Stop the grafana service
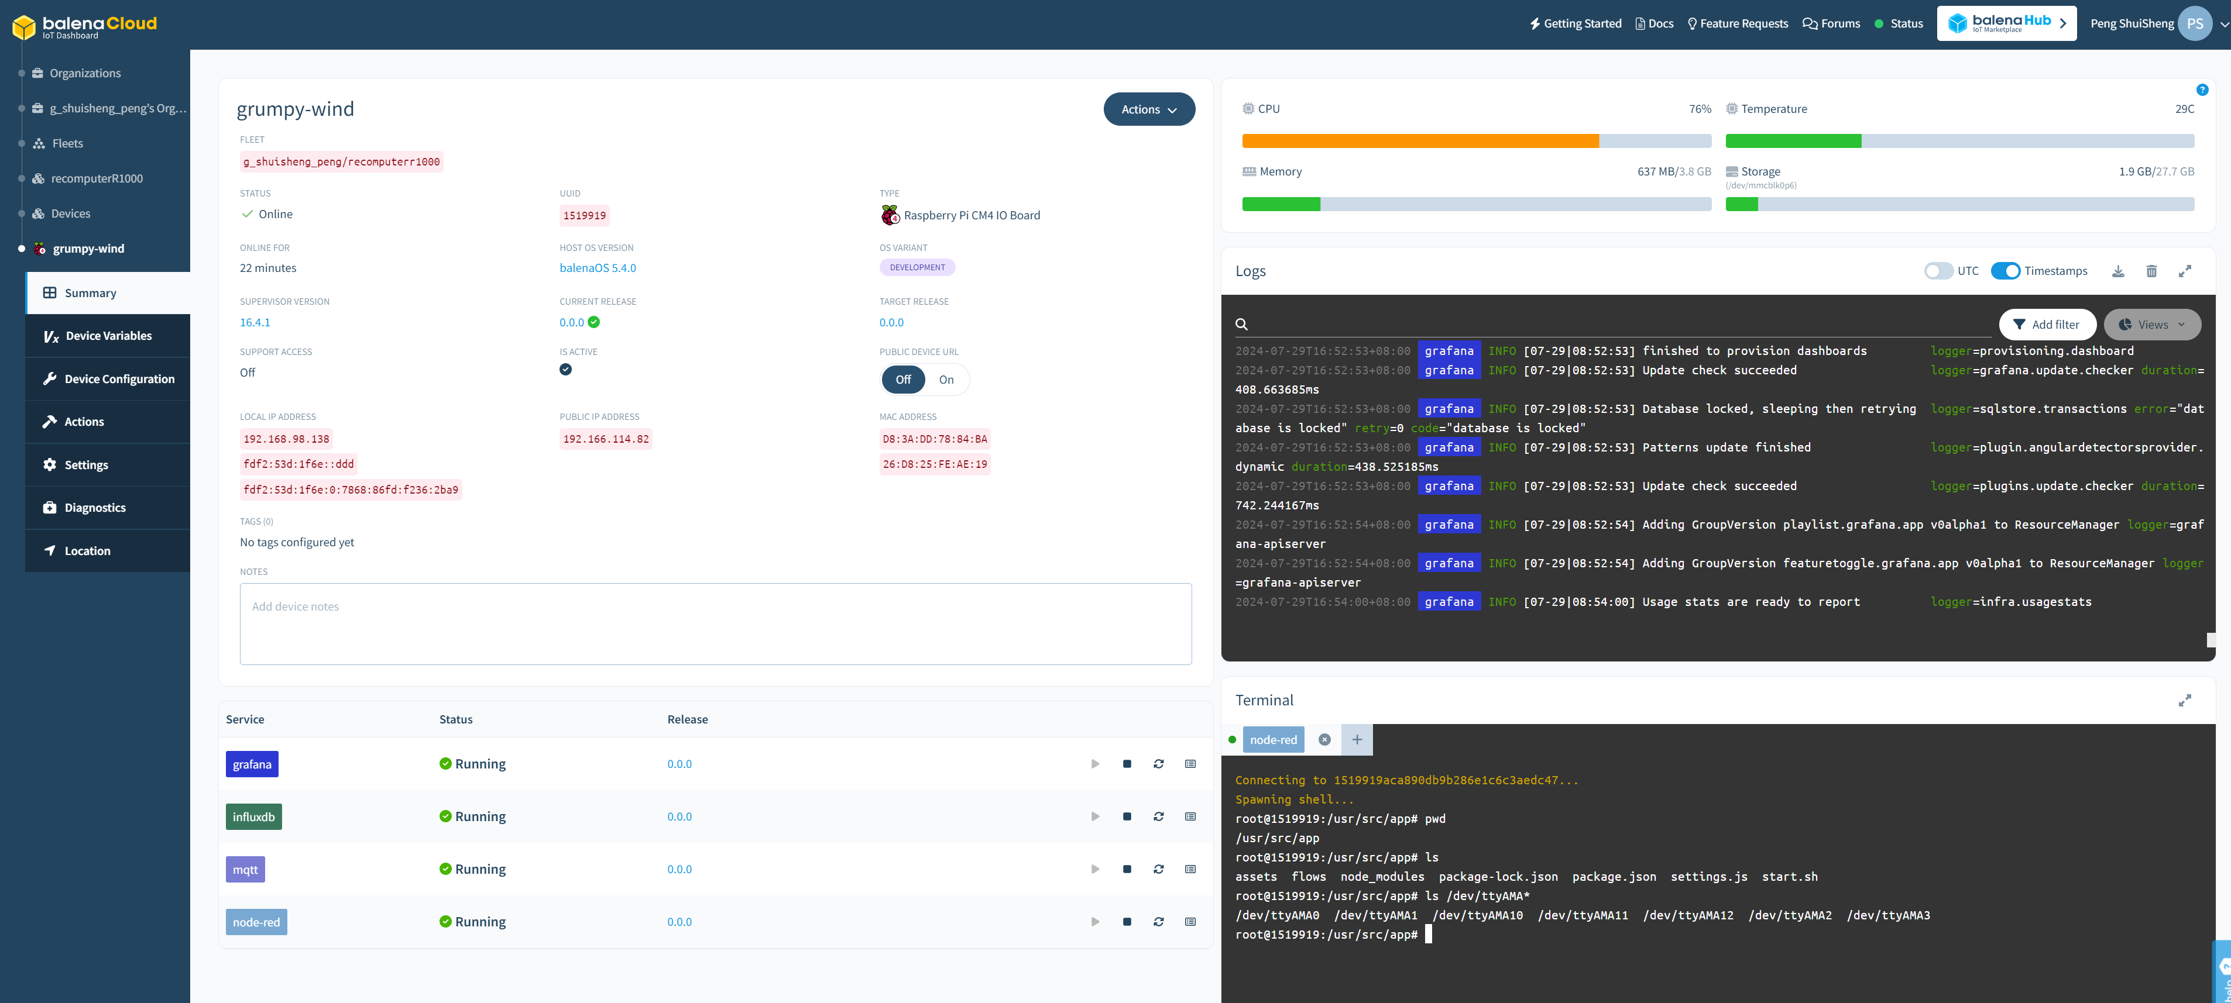The height and width of the screenshot is (1003, 2231). (1127, 764)
